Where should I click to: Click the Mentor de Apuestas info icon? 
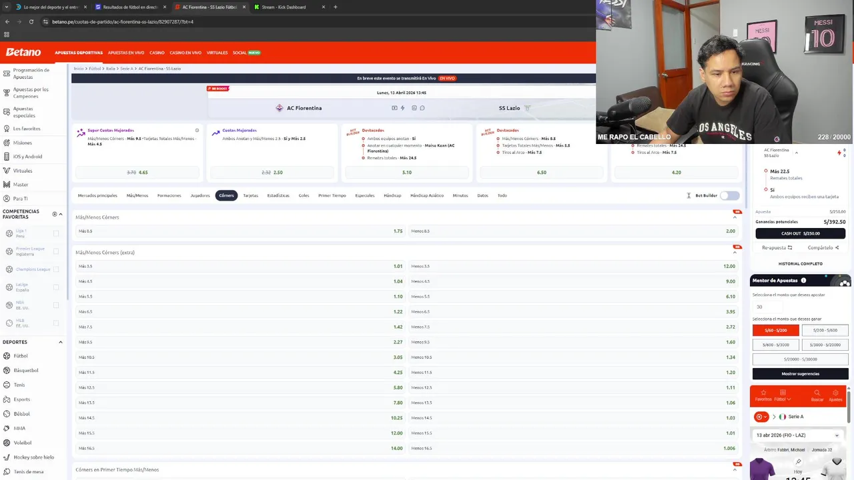tap(803, 281)
